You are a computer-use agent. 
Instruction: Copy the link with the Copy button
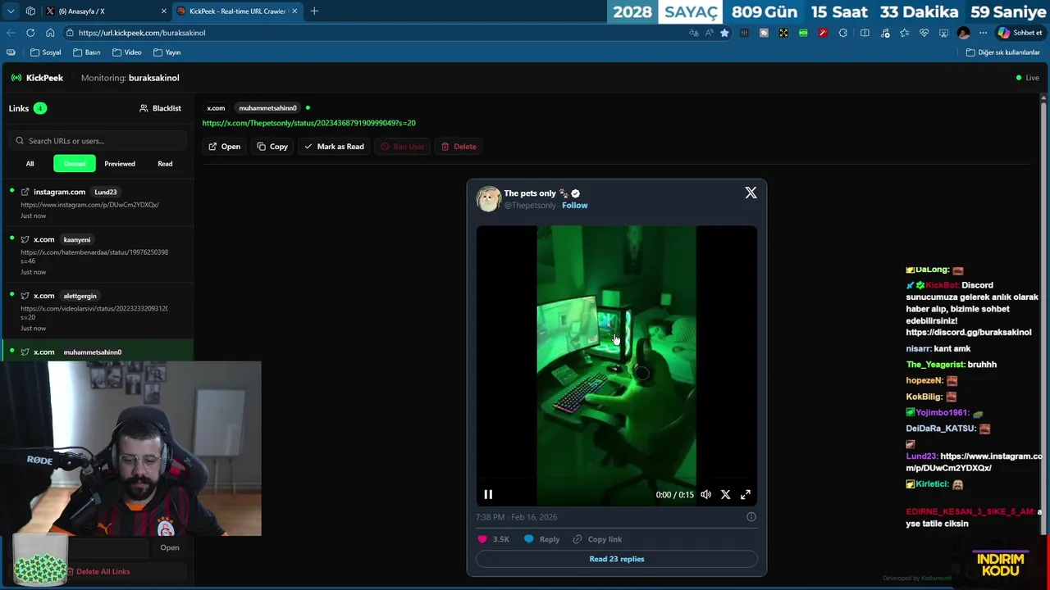click(272, 147)
